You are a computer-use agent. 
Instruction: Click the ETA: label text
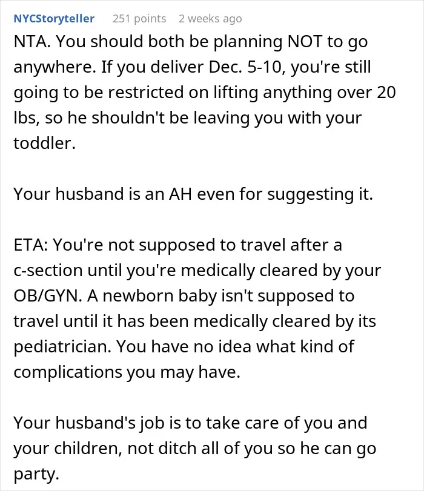pos(31,245)
